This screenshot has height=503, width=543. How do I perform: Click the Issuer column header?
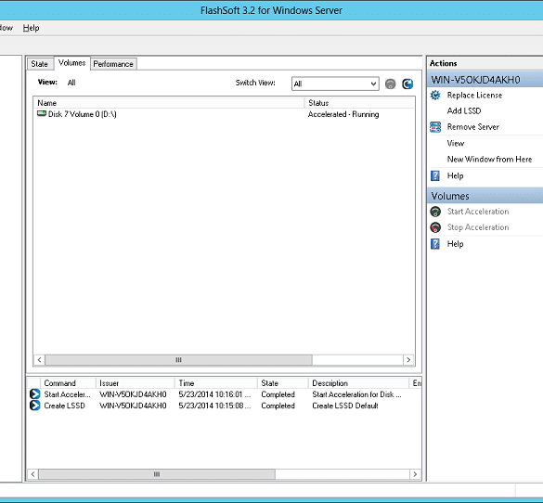coord(136,383)
